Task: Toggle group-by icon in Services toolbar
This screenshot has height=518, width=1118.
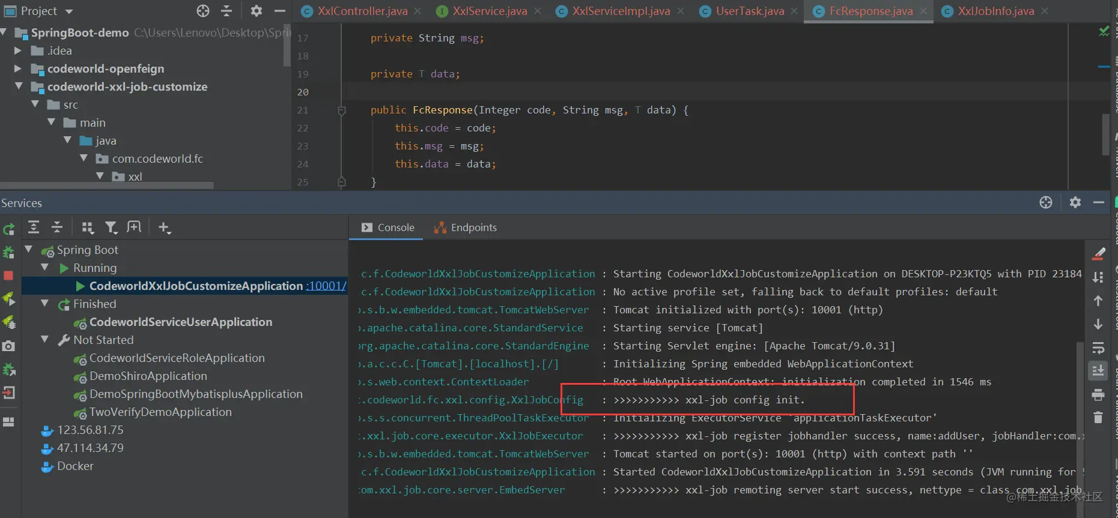Action: [88, 227]
